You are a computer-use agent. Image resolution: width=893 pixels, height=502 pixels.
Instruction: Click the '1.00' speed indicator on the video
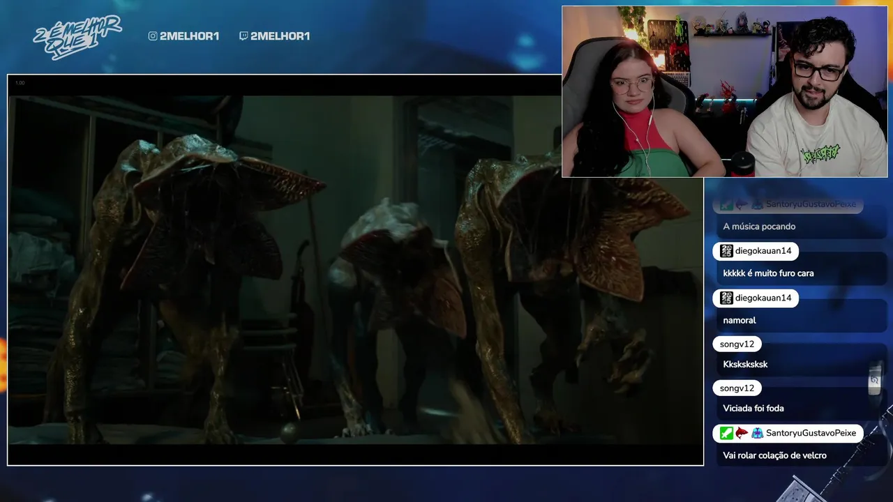[x=20, y=83]
